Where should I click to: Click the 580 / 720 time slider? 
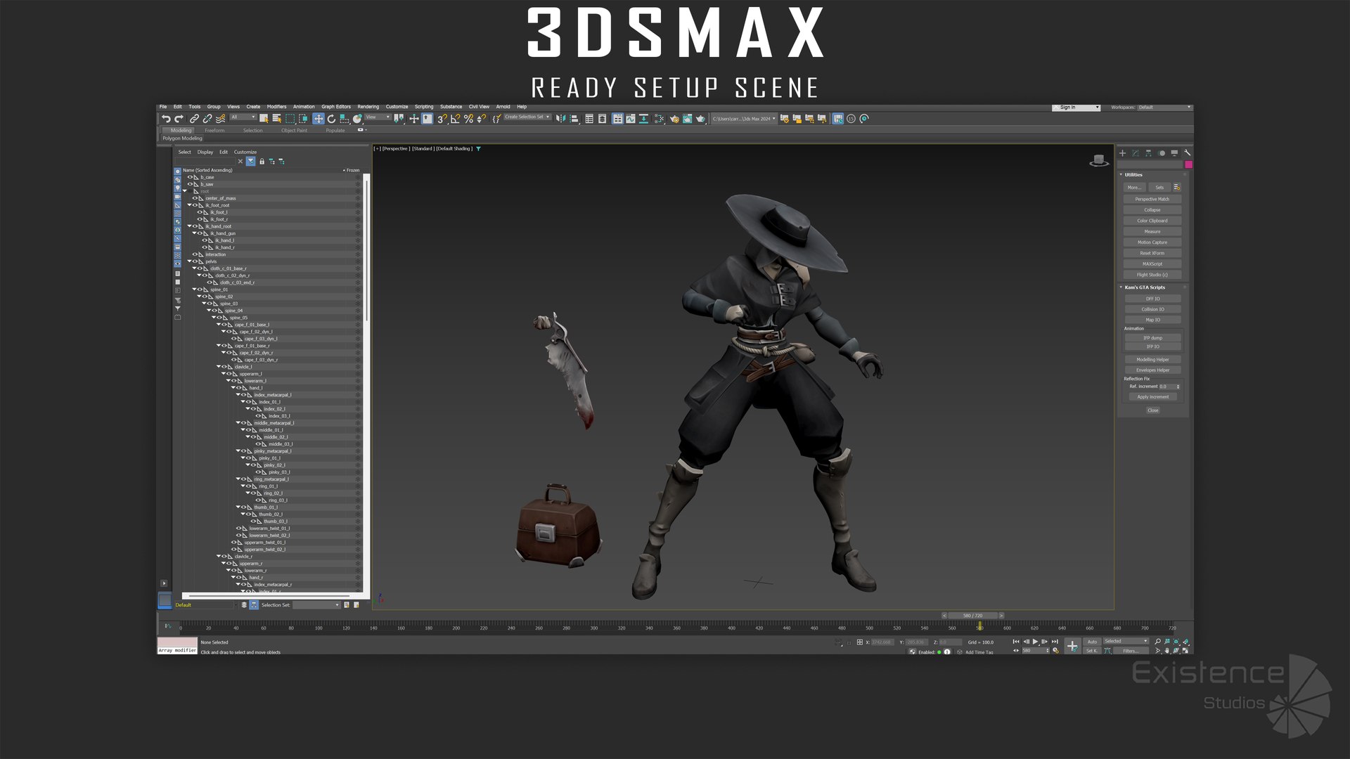973,616
